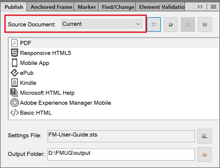
Task: Click the Mobile App phone icon
Action: point(14,63)
